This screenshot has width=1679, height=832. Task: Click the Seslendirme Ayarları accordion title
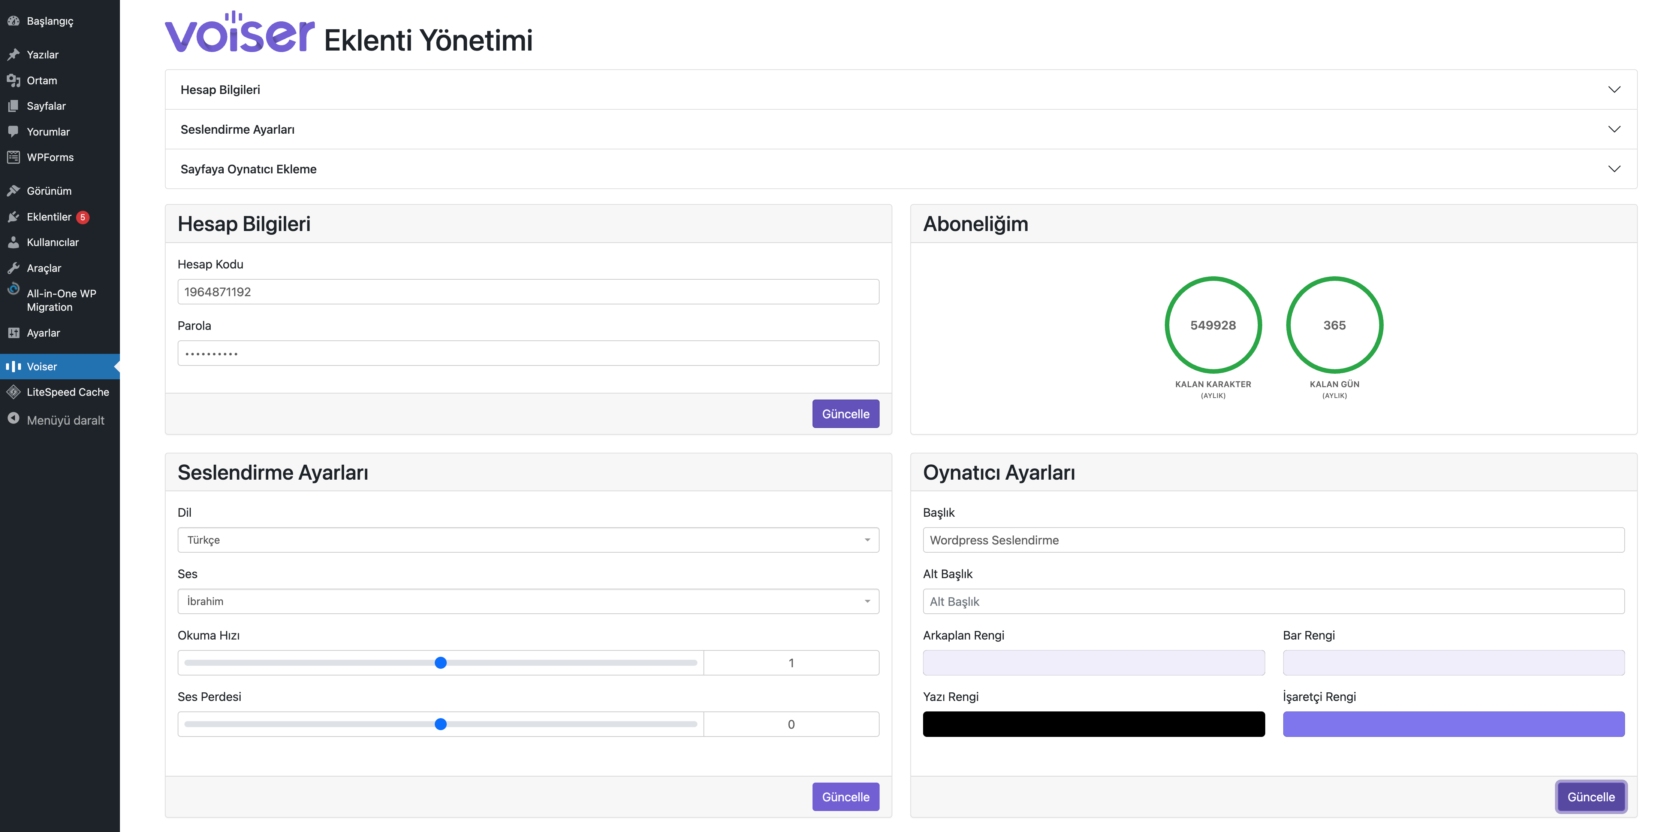click(x=237, y=130)
